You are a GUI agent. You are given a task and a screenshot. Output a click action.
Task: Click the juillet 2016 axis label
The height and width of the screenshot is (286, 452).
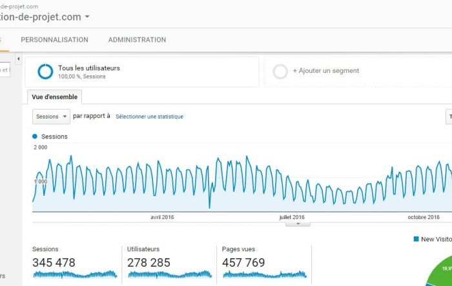point(292,217)
